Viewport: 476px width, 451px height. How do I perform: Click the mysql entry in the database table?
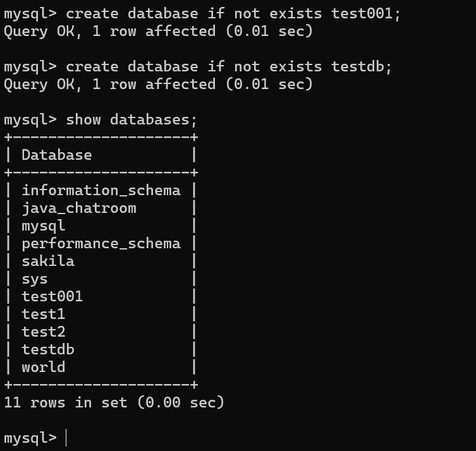click(43, 225)
